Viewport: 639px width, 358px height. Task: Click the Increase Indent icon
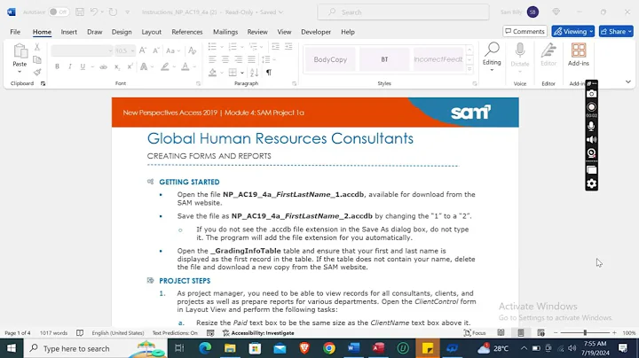pyautogui.click(x=288, y=47)
